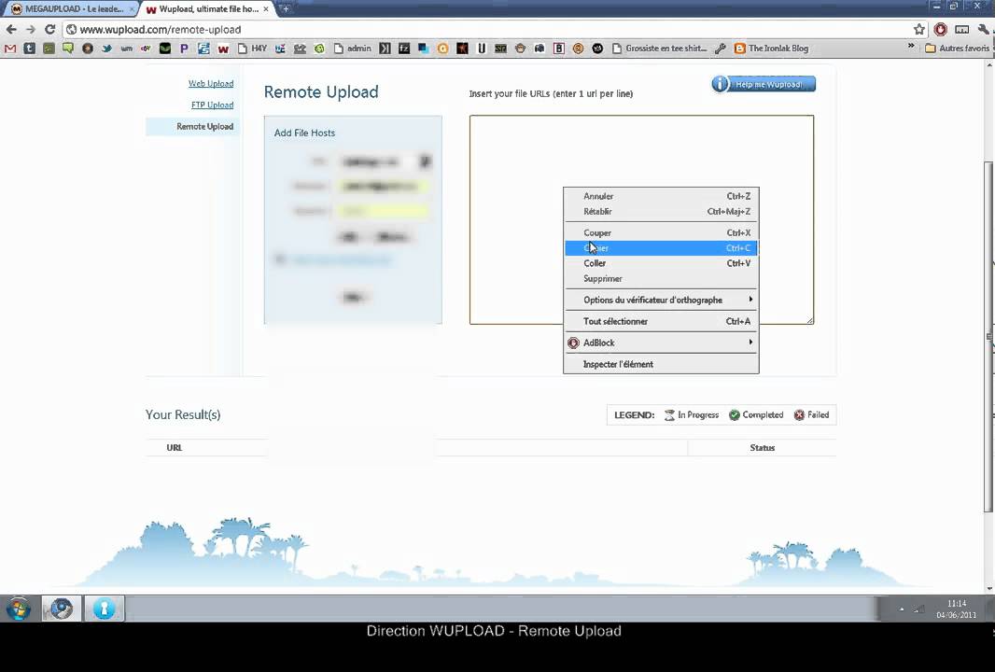The width and height of the screenshot is (995, 672).
Task: Open the Grossiste en tee shirt bookmark
Action: [x=659, y=49]
